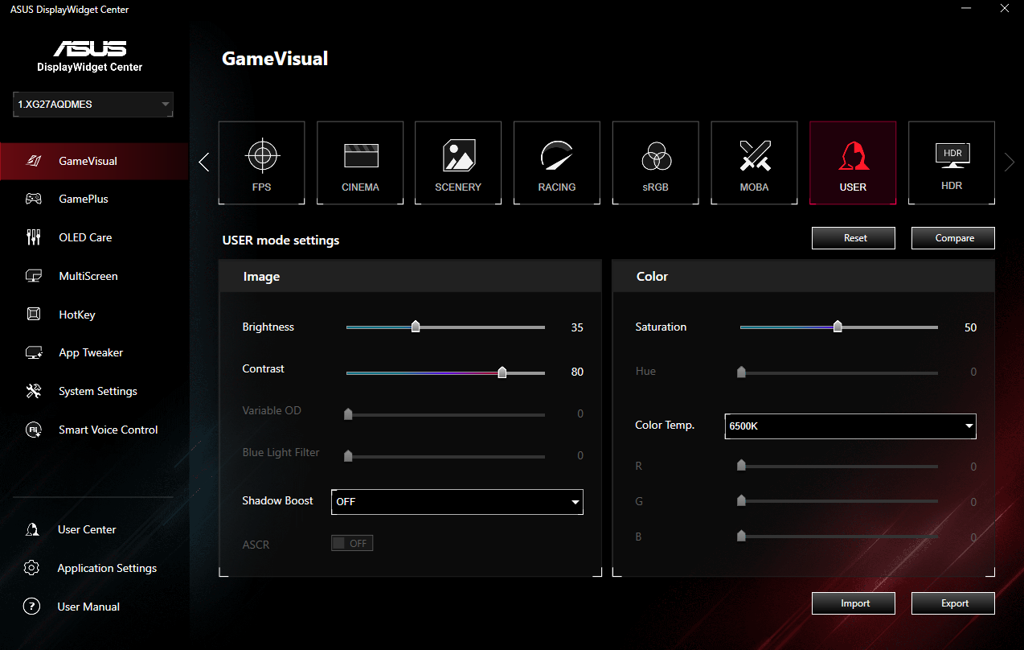Click the Reset button

(855, 238)
